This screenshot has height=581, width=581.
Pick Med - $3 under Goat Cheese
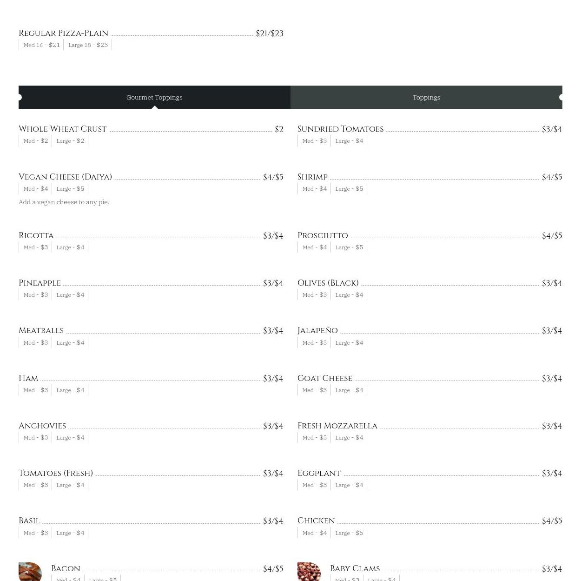pyautogui.click(x=314, y=390)
